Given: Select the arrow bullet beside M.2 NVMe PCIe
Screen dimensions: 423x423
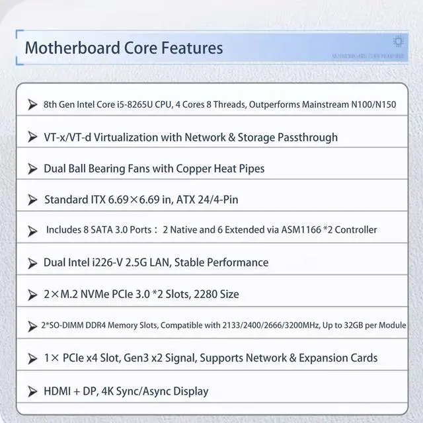Looking at the screenshot, I should pyautogui.click(x=32, y=294).
